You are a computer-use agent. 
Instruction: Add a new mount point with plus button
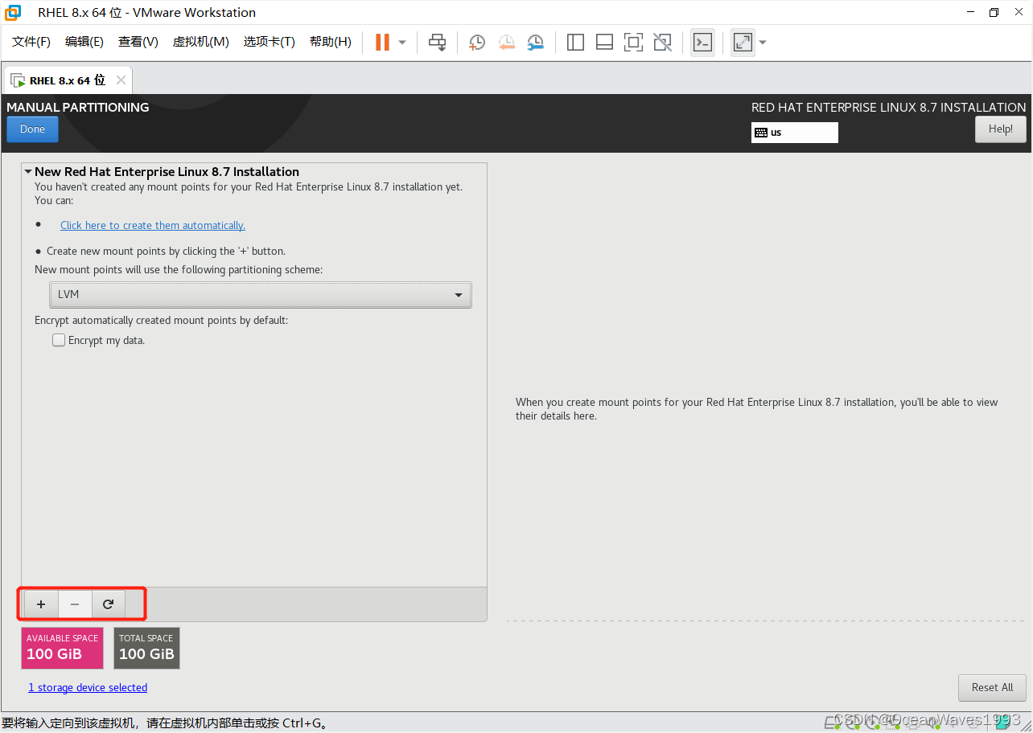[41, 604]
